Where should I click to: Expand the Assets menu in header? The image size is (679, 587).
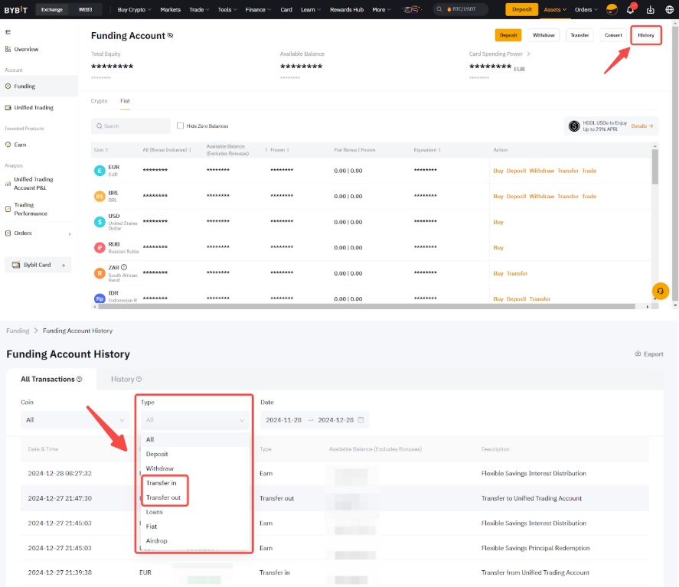[555, 10]
